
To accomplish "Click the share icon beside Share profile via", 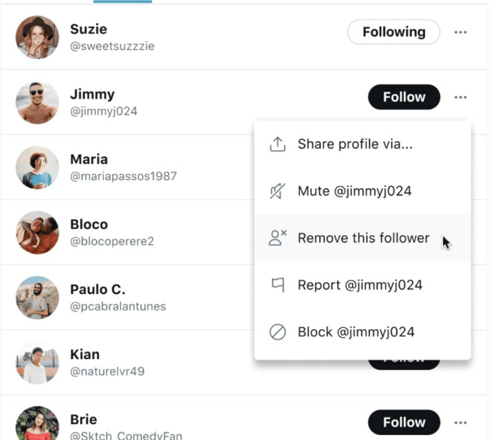I will coord(277,144).
